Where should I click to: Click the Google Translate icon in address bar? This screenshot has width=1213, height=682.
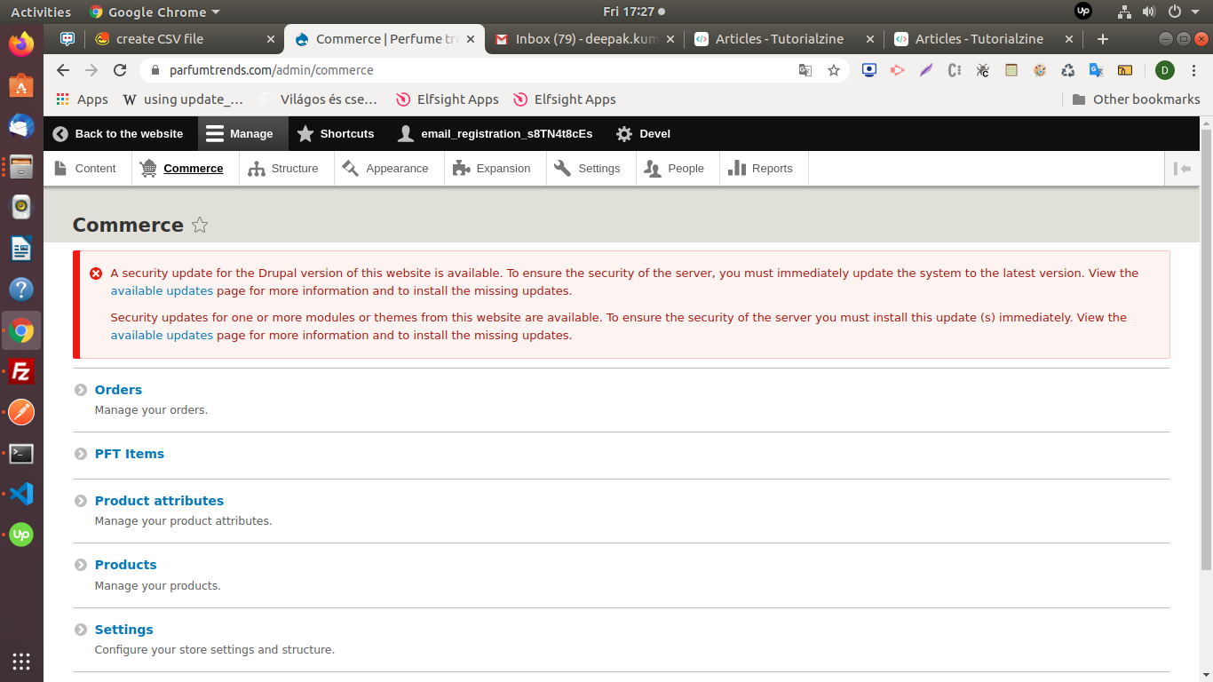coord(805,70)
